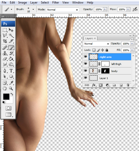Click the black foreground color swatch
139x151 pixels.
tap(6, 96)
